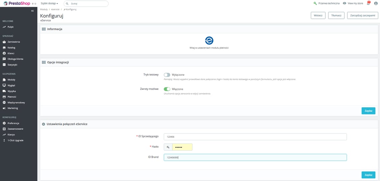Click the Wysyłka truck icon

(4, 91)
